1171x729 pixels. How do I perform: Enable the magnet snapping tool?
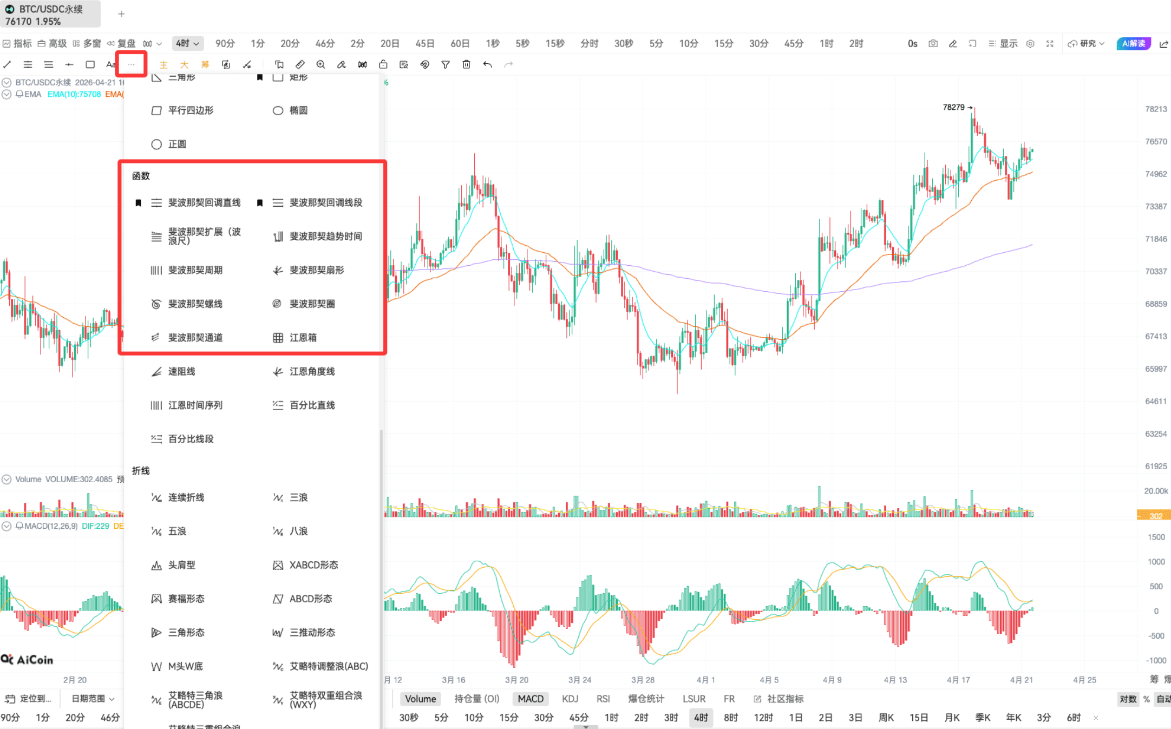[425, 64]
